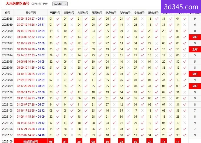This screenshot has height=143, width=201.
Task: Click the 全对 badge in row 2026091
Action: click(195, 37)
